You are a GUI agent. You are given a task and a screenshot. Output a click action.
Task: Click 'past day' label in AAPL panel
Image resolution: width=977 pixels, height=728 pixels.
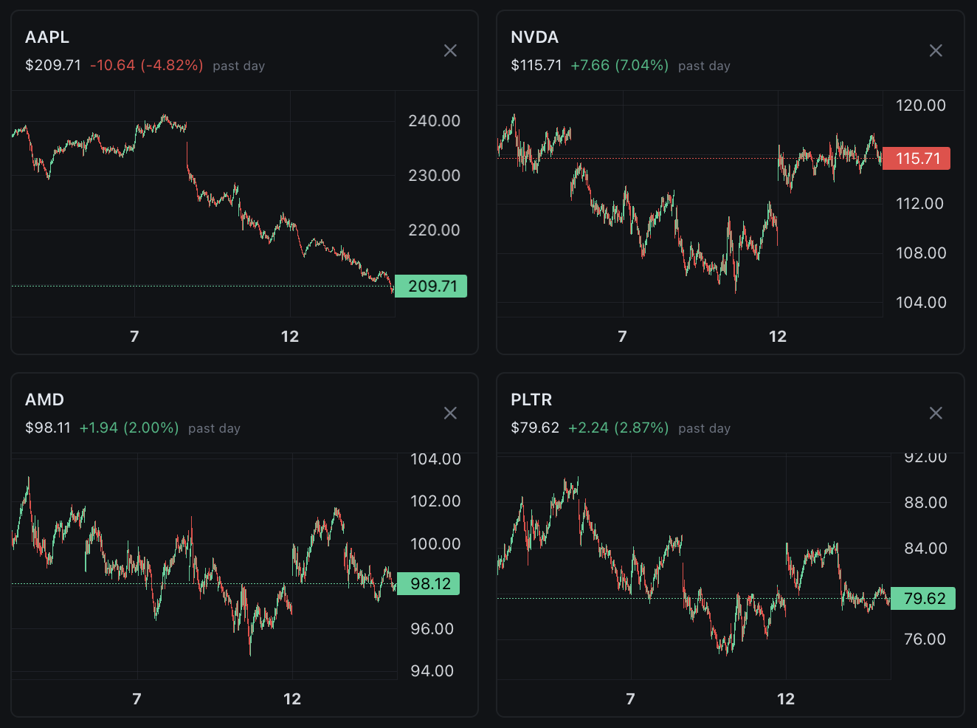238,66
